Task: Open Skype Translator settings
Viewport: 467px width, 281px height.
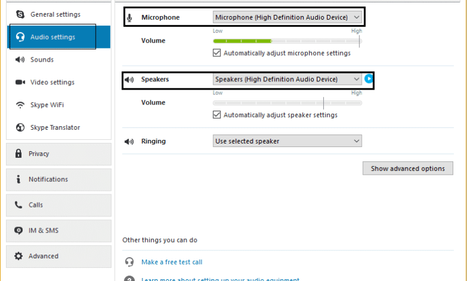Action: coord(59,127)
